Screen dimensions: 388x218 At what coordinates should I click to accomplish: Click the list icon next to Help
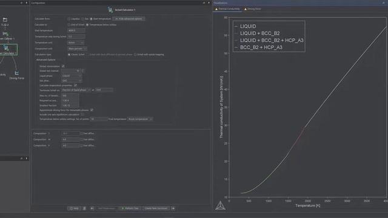[x=84, y=208]
